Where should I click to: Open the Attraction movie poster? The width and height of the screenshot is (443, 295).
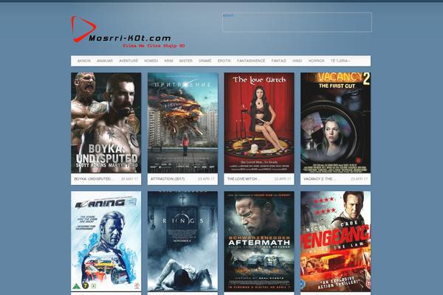182,123
